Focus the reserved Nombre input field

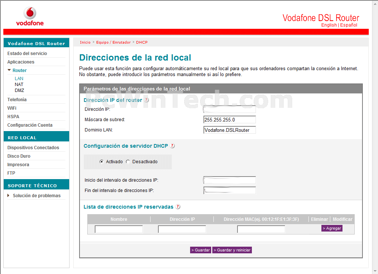[119, 229]
